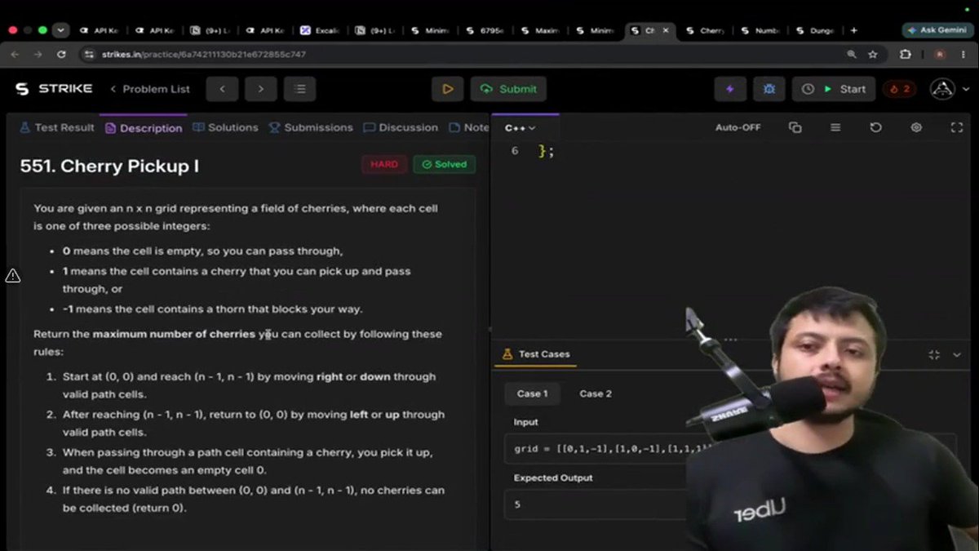Click line 6 in code editor

coord(547,151)
